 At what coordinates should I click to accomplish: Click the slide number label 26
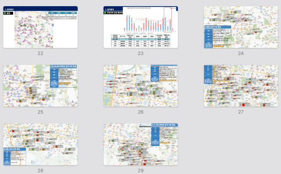click(140, 112)
